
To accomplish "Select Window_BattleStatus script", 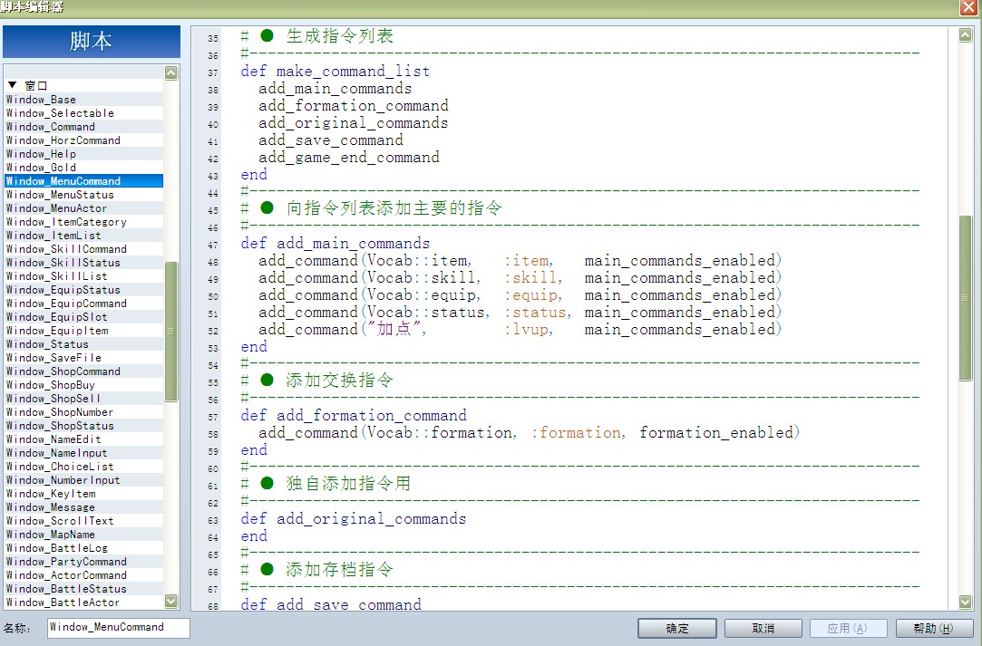I will point(84,589).
